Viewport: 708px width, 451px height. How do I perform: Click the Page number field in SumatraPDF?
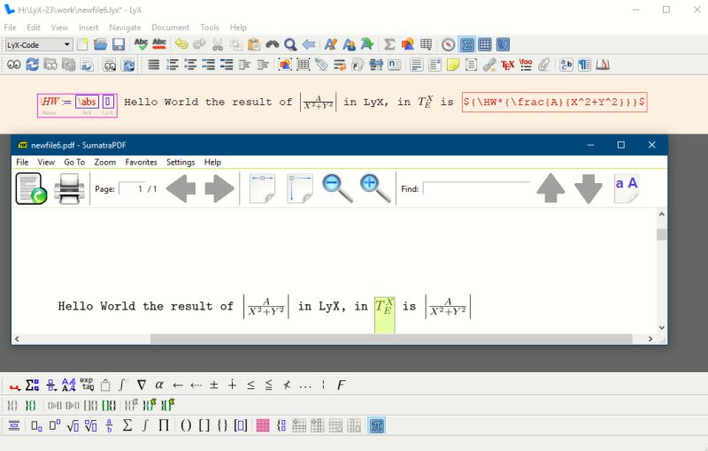131,188
